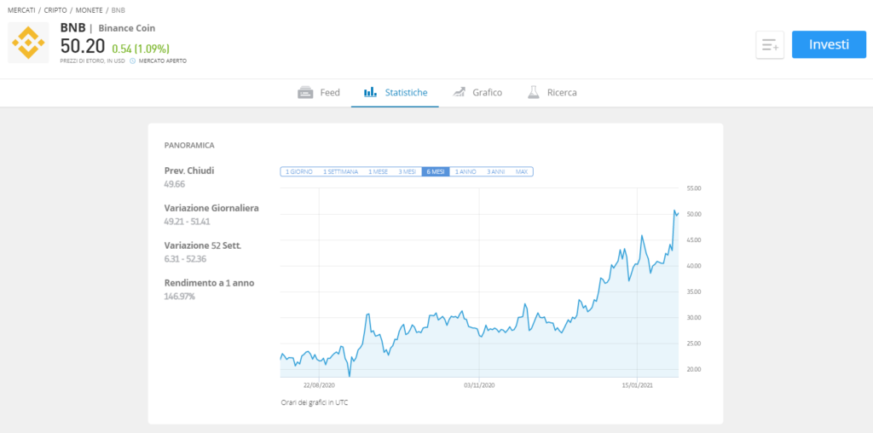Screen dimensions: 873x433
Task: Click the 03/11/2020 date axis label
Action: (479, 384)
